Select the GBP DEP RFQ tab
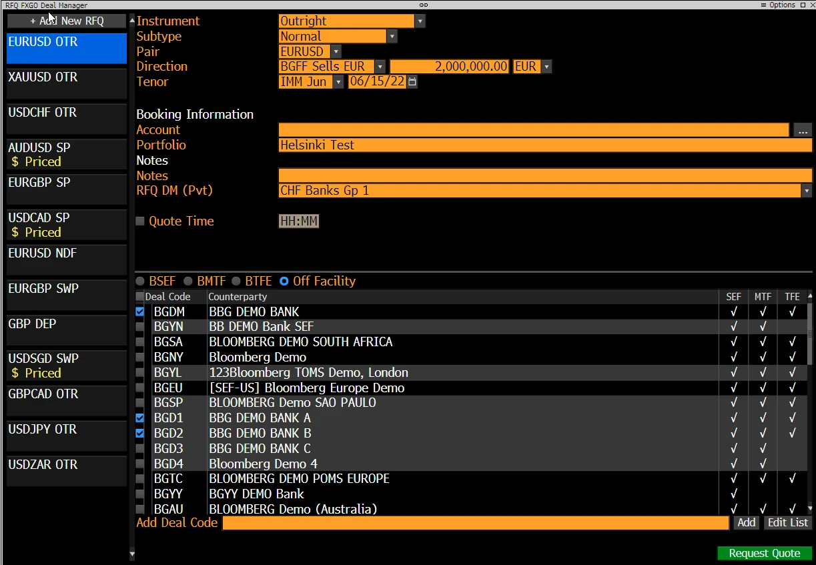816x565 pixels. click(66, 330)
